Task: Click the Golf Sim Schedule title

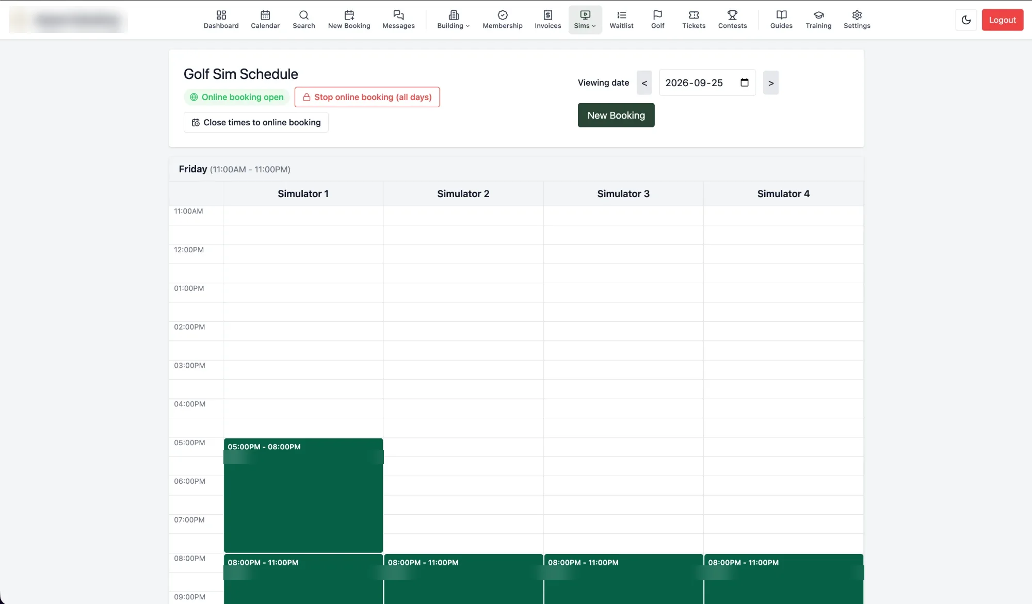Action: pos(240,74)
